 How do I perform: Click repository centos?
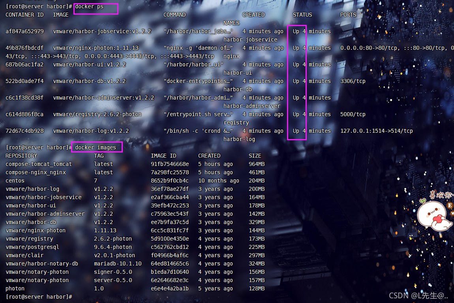click(x=15, y=181)
